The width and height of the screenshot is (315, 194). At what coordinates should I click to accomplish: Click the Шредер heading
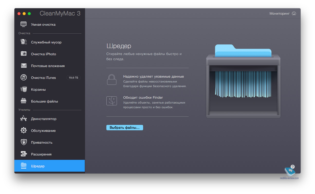pyautogui.click(x=119, y=46)
